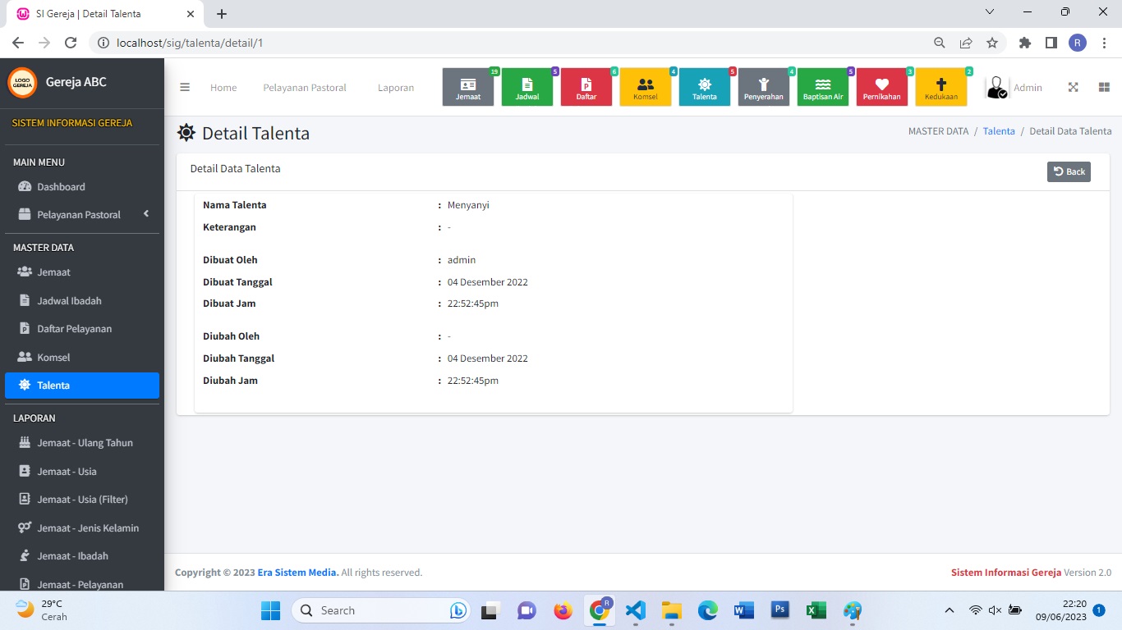This screenshot has height=630, width=1122.
Task: Open the Jemaat shortcut tile in top bar
Action: (468, 87)
